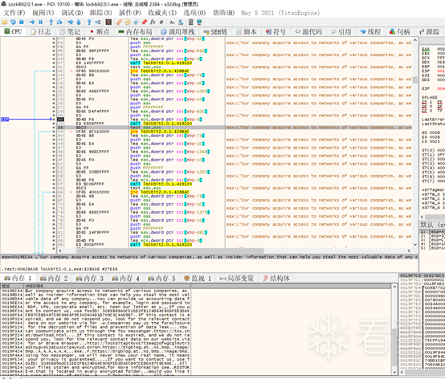Switch to the 内存布局 tab

[136, 32]
